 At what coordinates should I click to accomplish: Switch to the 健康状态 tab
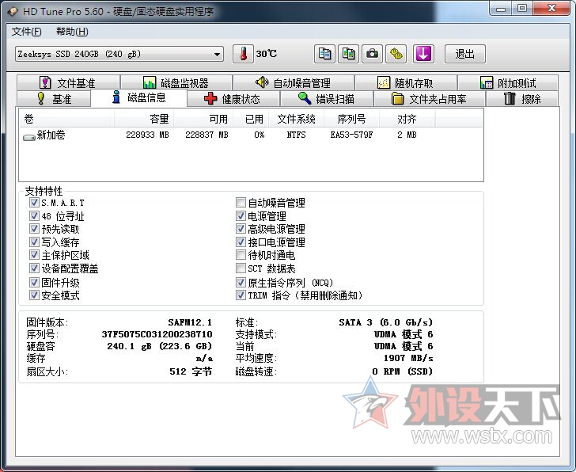click(233, 98)
